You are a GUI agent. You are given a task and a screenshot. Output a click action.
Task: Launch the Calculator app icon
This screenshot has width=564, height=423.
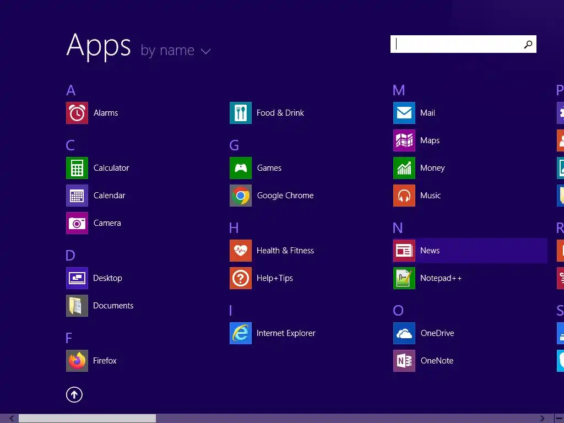tap(77, 168)
